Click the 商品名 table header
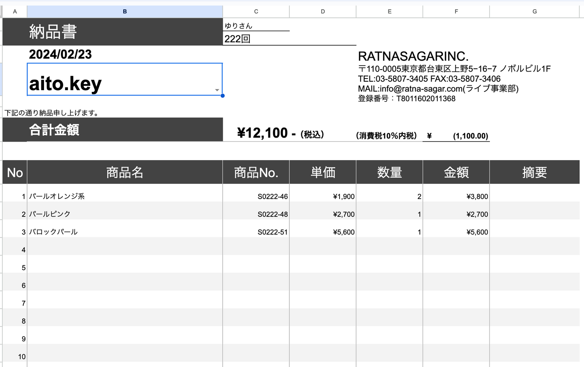The height and width of the screenshot is (367, 584). click(x=125, y=172)
